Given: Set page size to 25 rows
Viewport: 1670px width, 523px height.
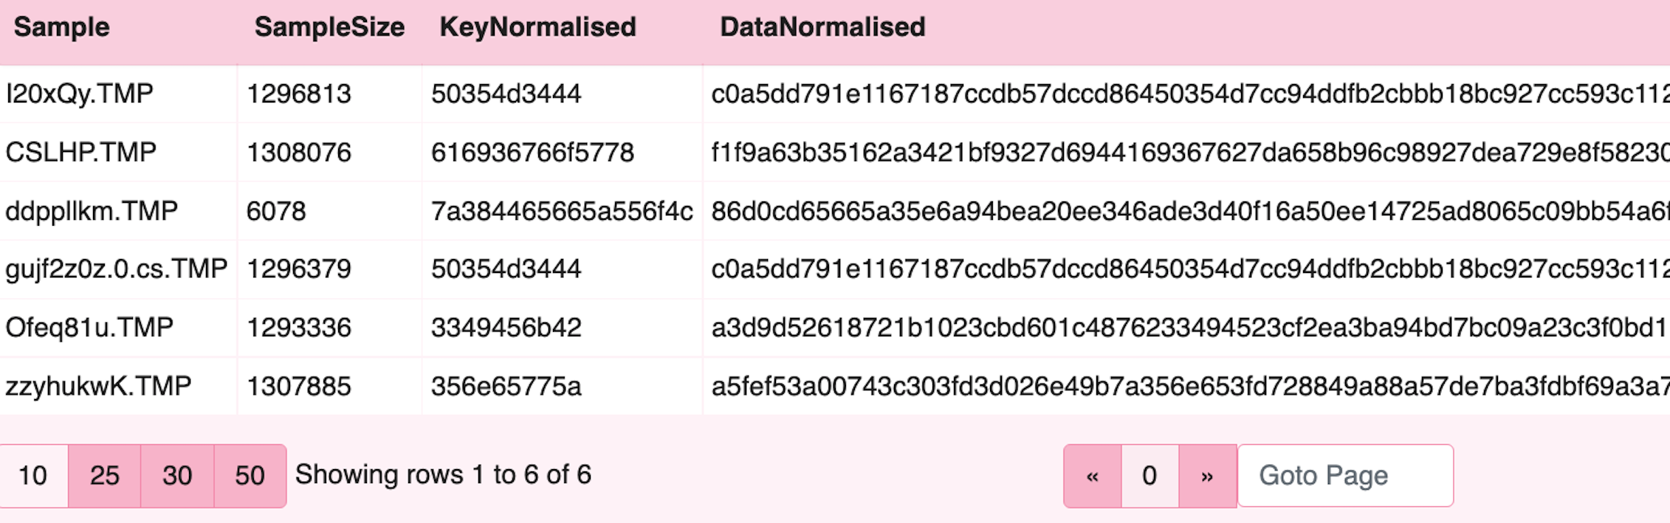Looking at the screenshot, I should (x=106, y=476).
